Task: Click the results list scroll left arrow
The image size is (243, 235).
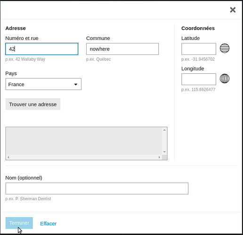Action: 8,157
